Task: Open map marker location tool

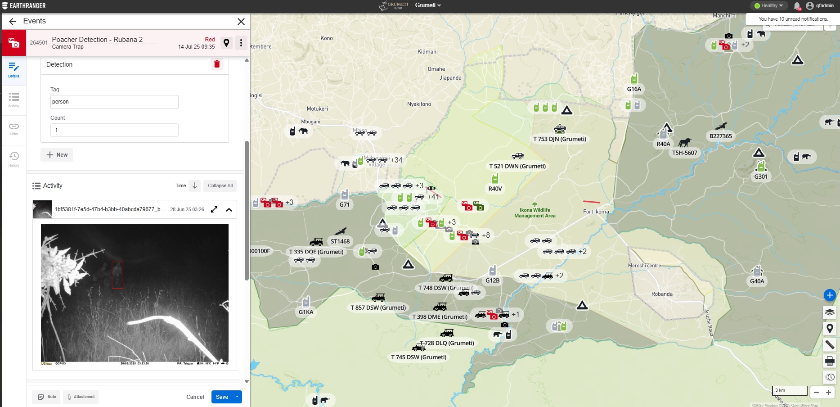Action: click(x=830, y=328)
